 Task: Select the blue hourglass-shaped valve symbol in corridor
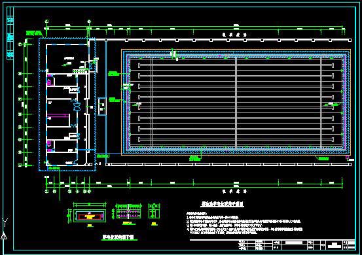pos(77,107)
